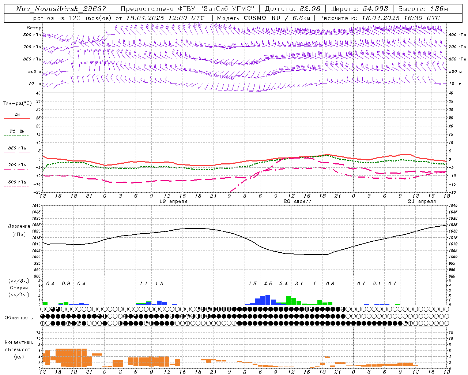Click the Осадки panel label
Image resolution: width=468 pixels, height=375 pixels.
[x=19, y=288]
